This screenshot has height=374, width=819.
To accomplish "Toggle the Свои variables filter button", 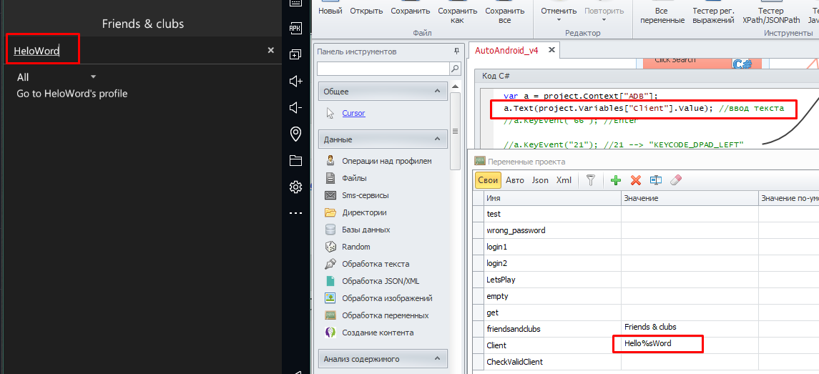I will point(488,180).
